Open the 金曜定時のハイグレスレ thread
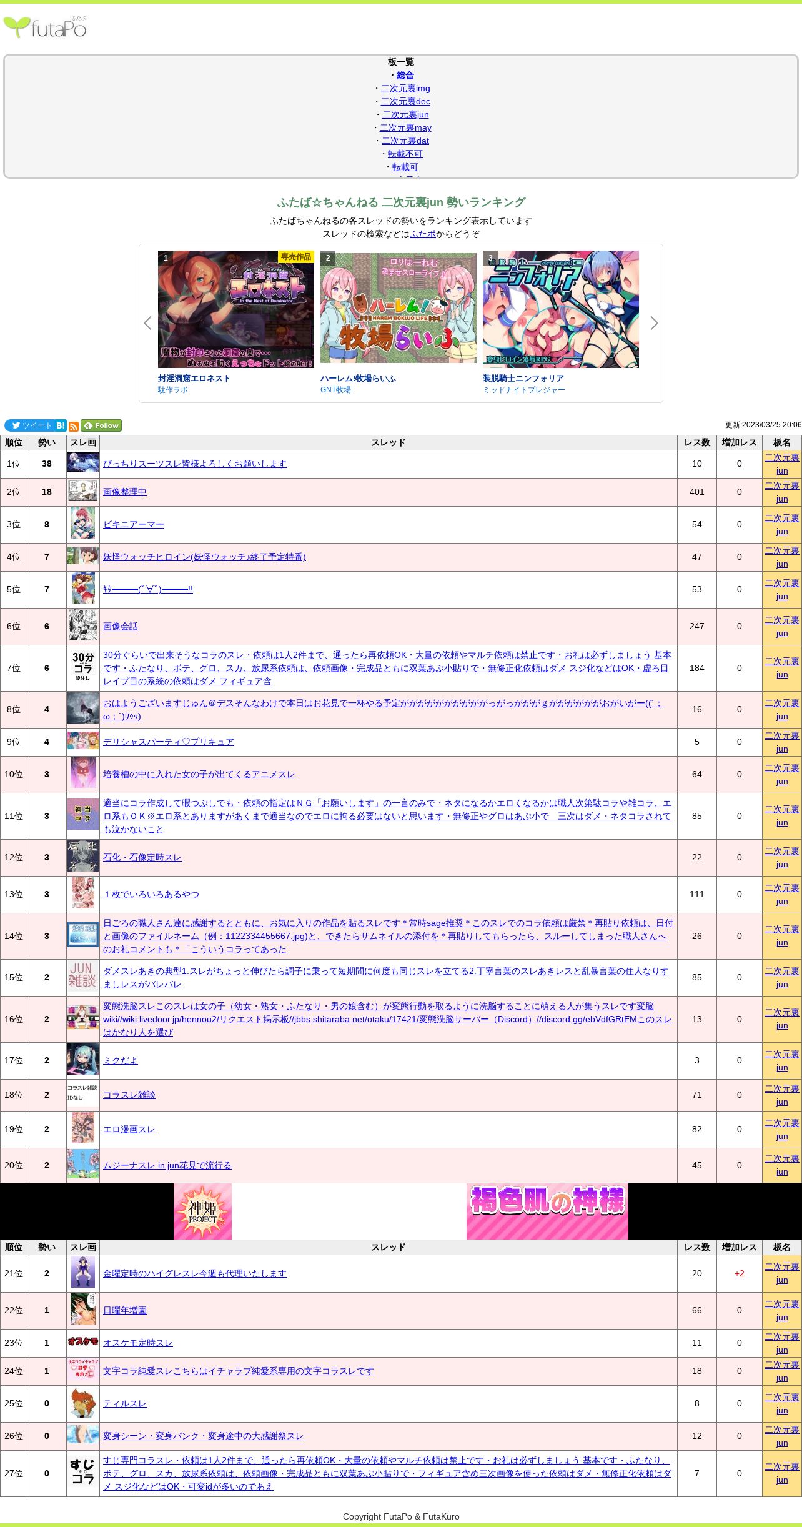Screen dimensions: 802x1527 [x=195, y=1273]
